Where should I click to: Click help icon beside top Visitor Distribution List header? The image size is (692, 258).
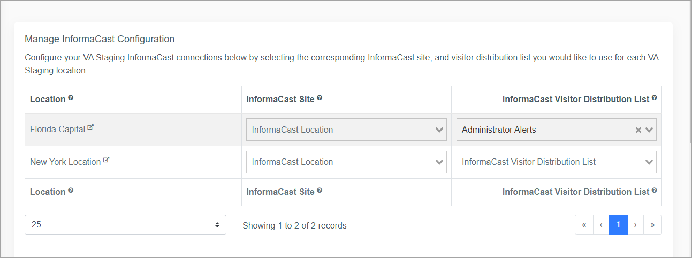click(x=655, y=98)
